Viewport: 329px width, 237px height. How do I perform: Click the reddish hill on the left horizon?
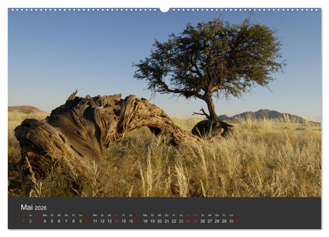[25, 109]
